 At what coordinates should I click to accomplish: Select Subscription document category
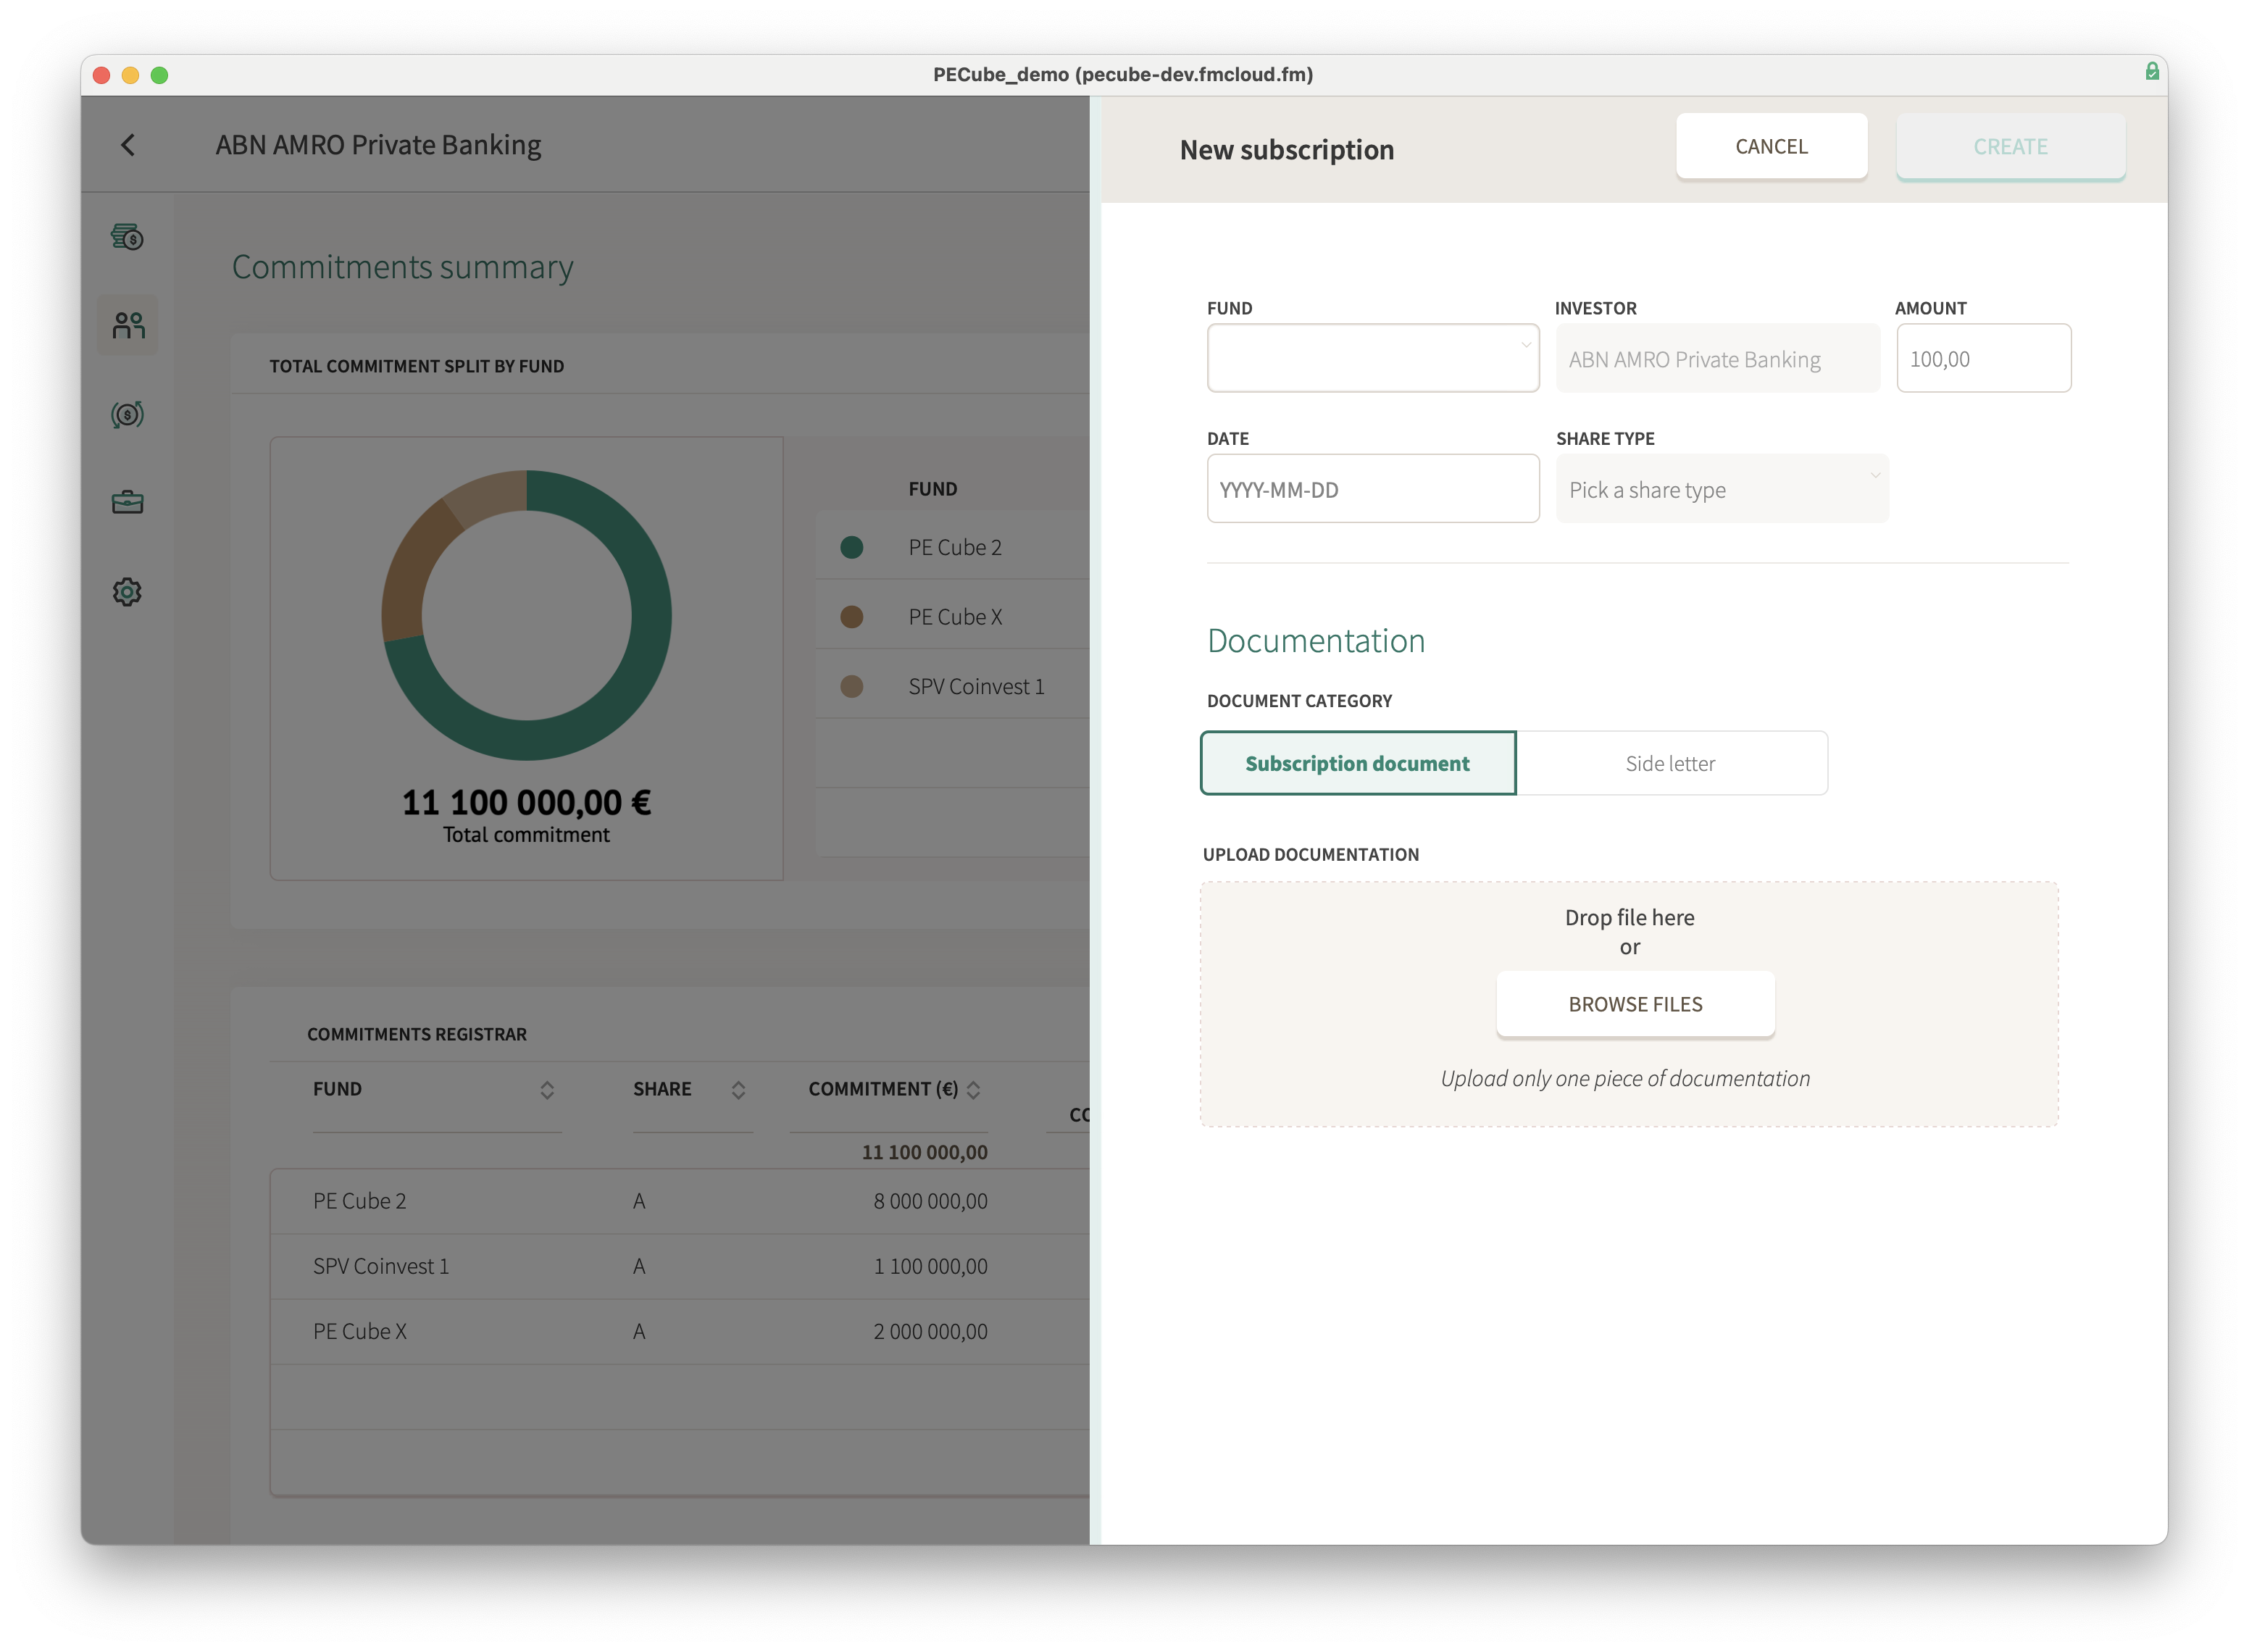click(1357, 764)
